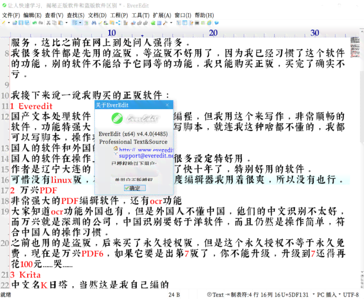
Task: Expand the dropdown next to hammer icon
Action: [171, 23]
